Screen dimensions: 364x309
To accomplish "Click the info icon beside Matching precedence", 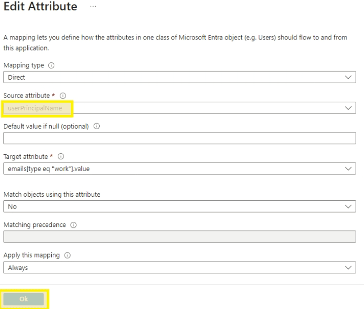I will point(73,225).
